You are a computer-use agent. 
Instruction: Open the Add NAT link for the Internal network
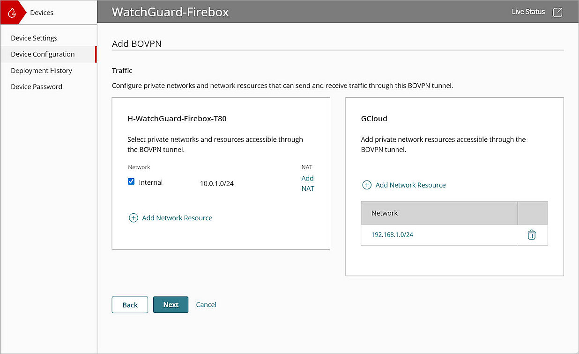[307, 183]
